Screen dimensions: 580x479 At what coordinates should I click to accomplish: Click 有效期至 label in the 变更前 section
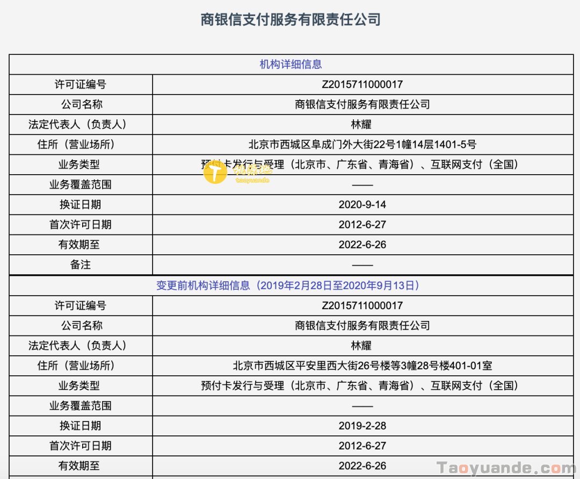tap(79, 466)
